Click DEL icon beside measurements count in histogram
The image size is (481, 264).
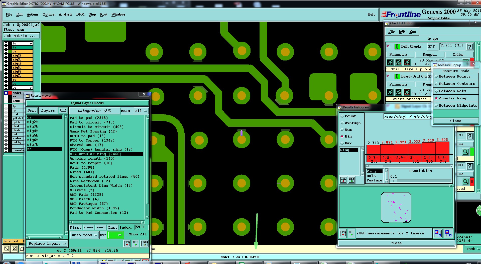(343, 233)
